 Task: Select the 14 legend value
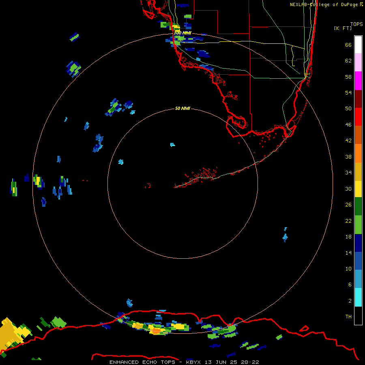point(348,253)
